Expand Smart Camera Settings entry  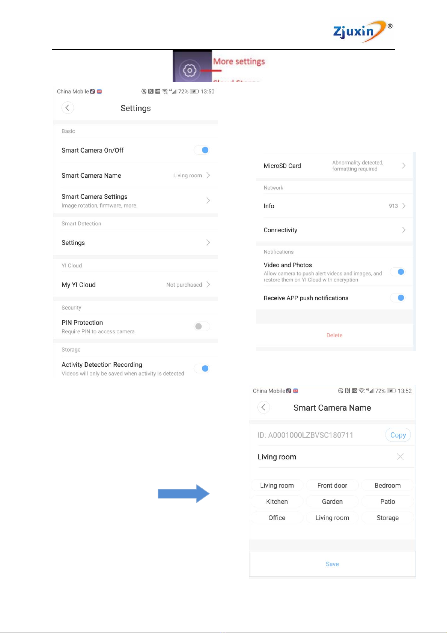(x=135, y=201)
